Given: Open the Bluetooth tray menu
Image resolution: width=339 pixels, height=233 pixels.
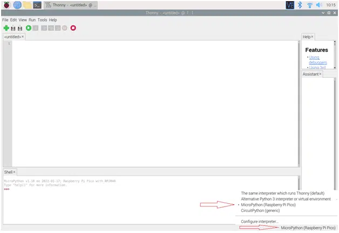Looking at the screenshot, I should [x=300, y=5].
